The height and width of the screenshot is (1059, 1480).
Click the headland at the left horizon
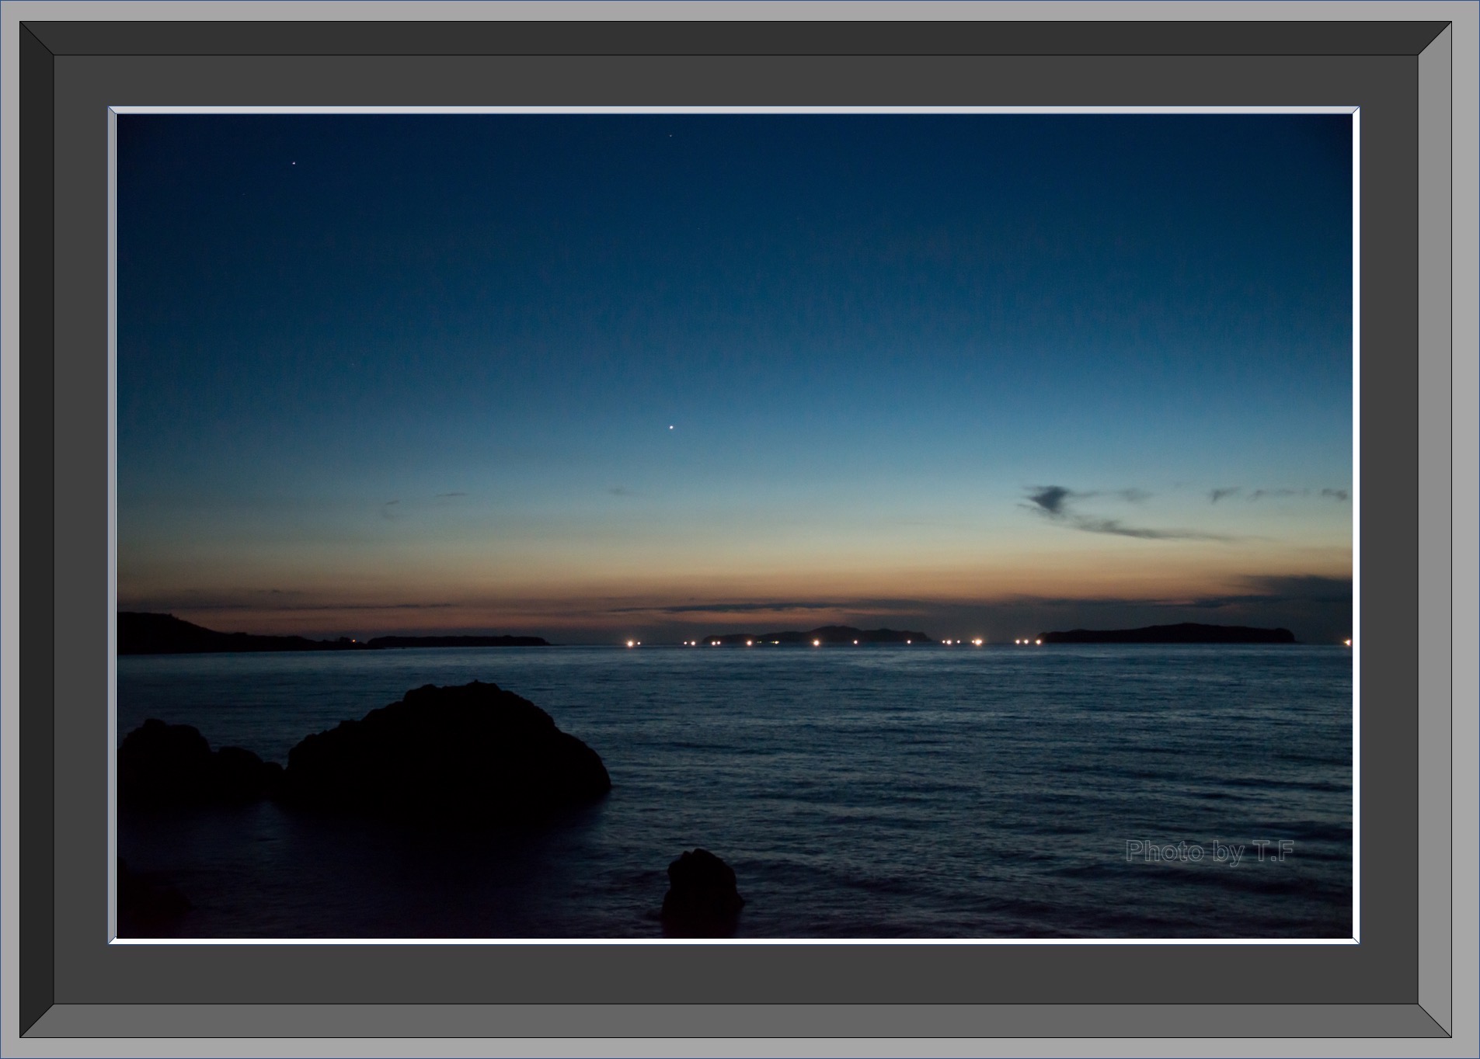coord(194,634)
